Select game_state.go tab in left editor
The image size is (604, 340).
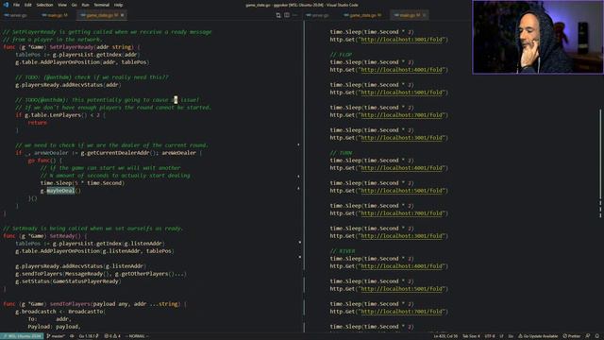pyautogui.click(x=100, y=15)
